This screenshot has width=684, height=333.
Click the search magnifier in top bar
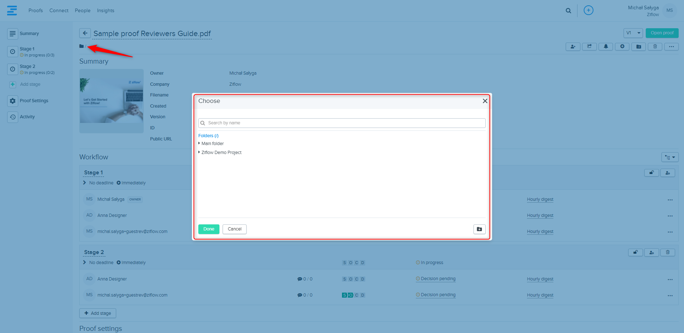click(x=568, y=11)
